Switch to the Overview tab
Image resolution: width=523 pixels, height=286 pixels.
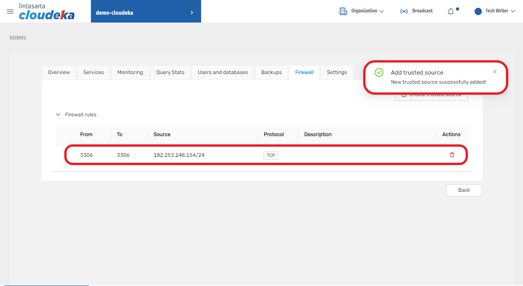pyautogui.click(x=59, y=72)
